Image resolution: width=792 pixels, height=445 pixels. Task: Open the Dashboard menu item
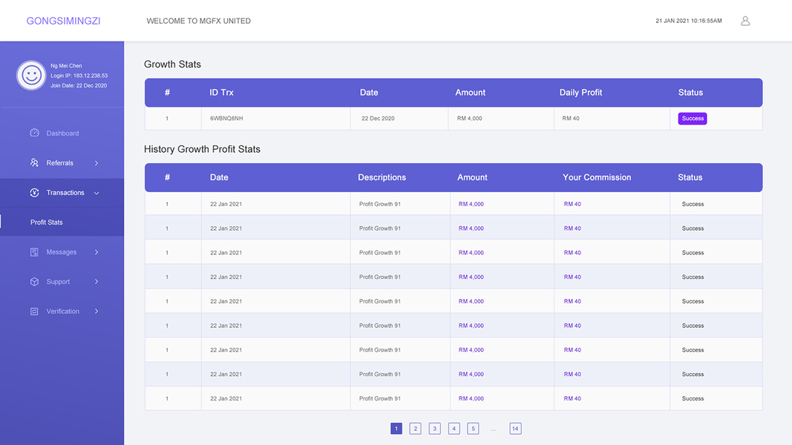[x=62, y=133]
